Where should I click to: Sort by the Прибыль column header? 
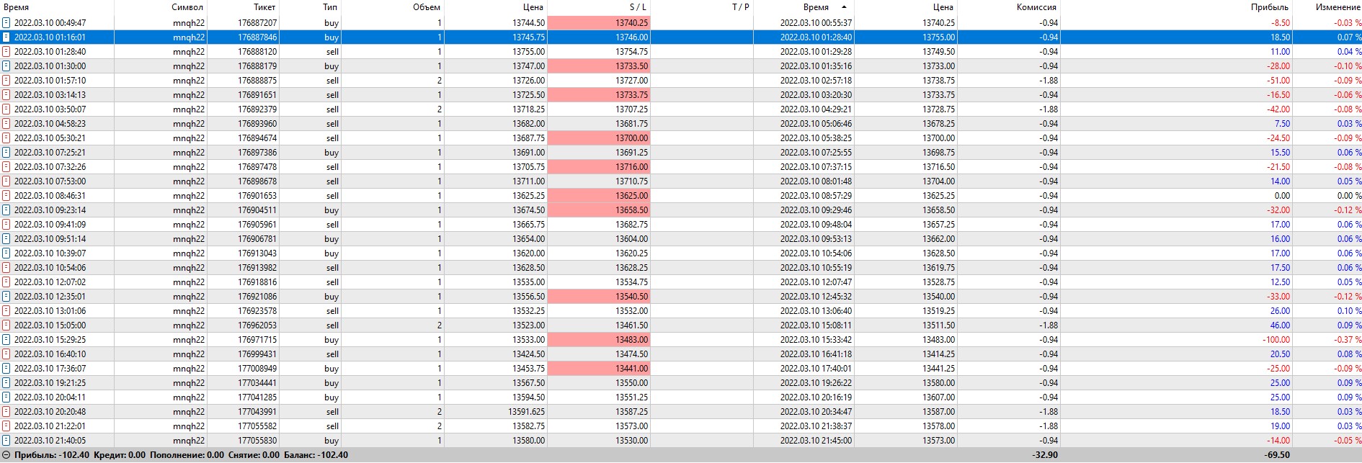pos(1270,7)
